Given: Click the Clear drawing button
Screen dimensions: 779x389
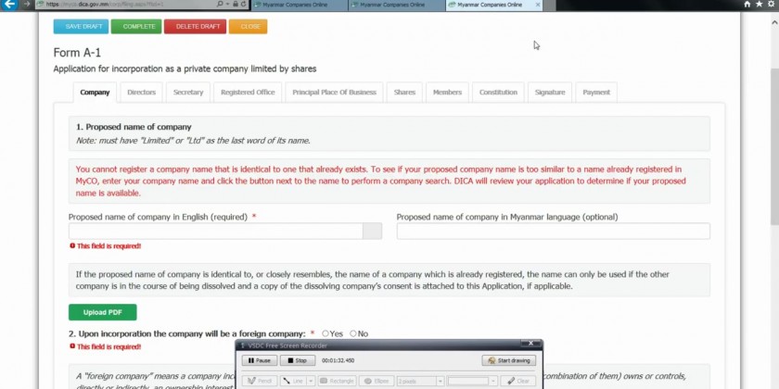Looking at the screenshot, I should click(x=518, y=381).
